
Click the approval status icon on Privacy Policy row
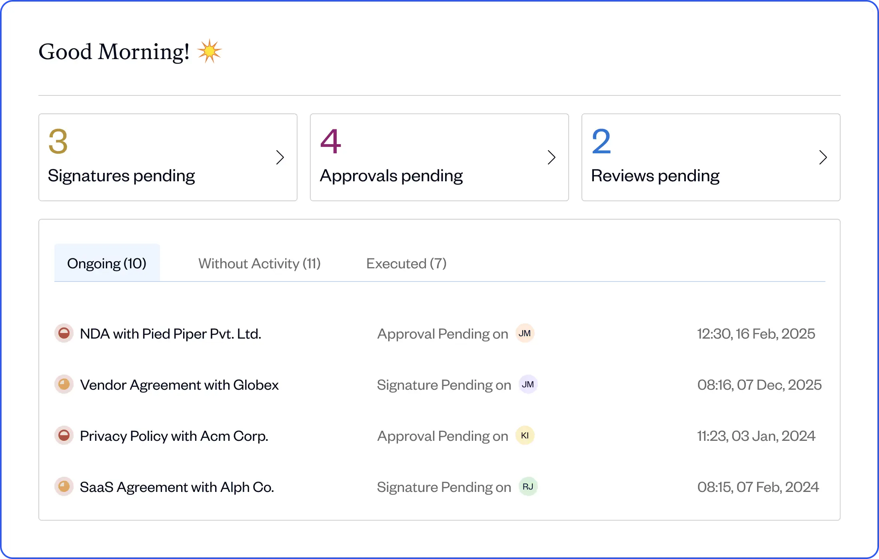(64, 436)
